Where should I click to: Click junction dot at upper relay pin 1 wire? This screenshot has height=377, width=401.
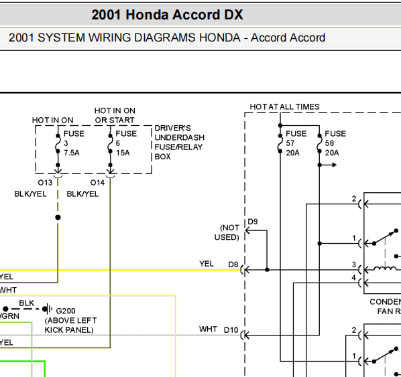point(319,244)
